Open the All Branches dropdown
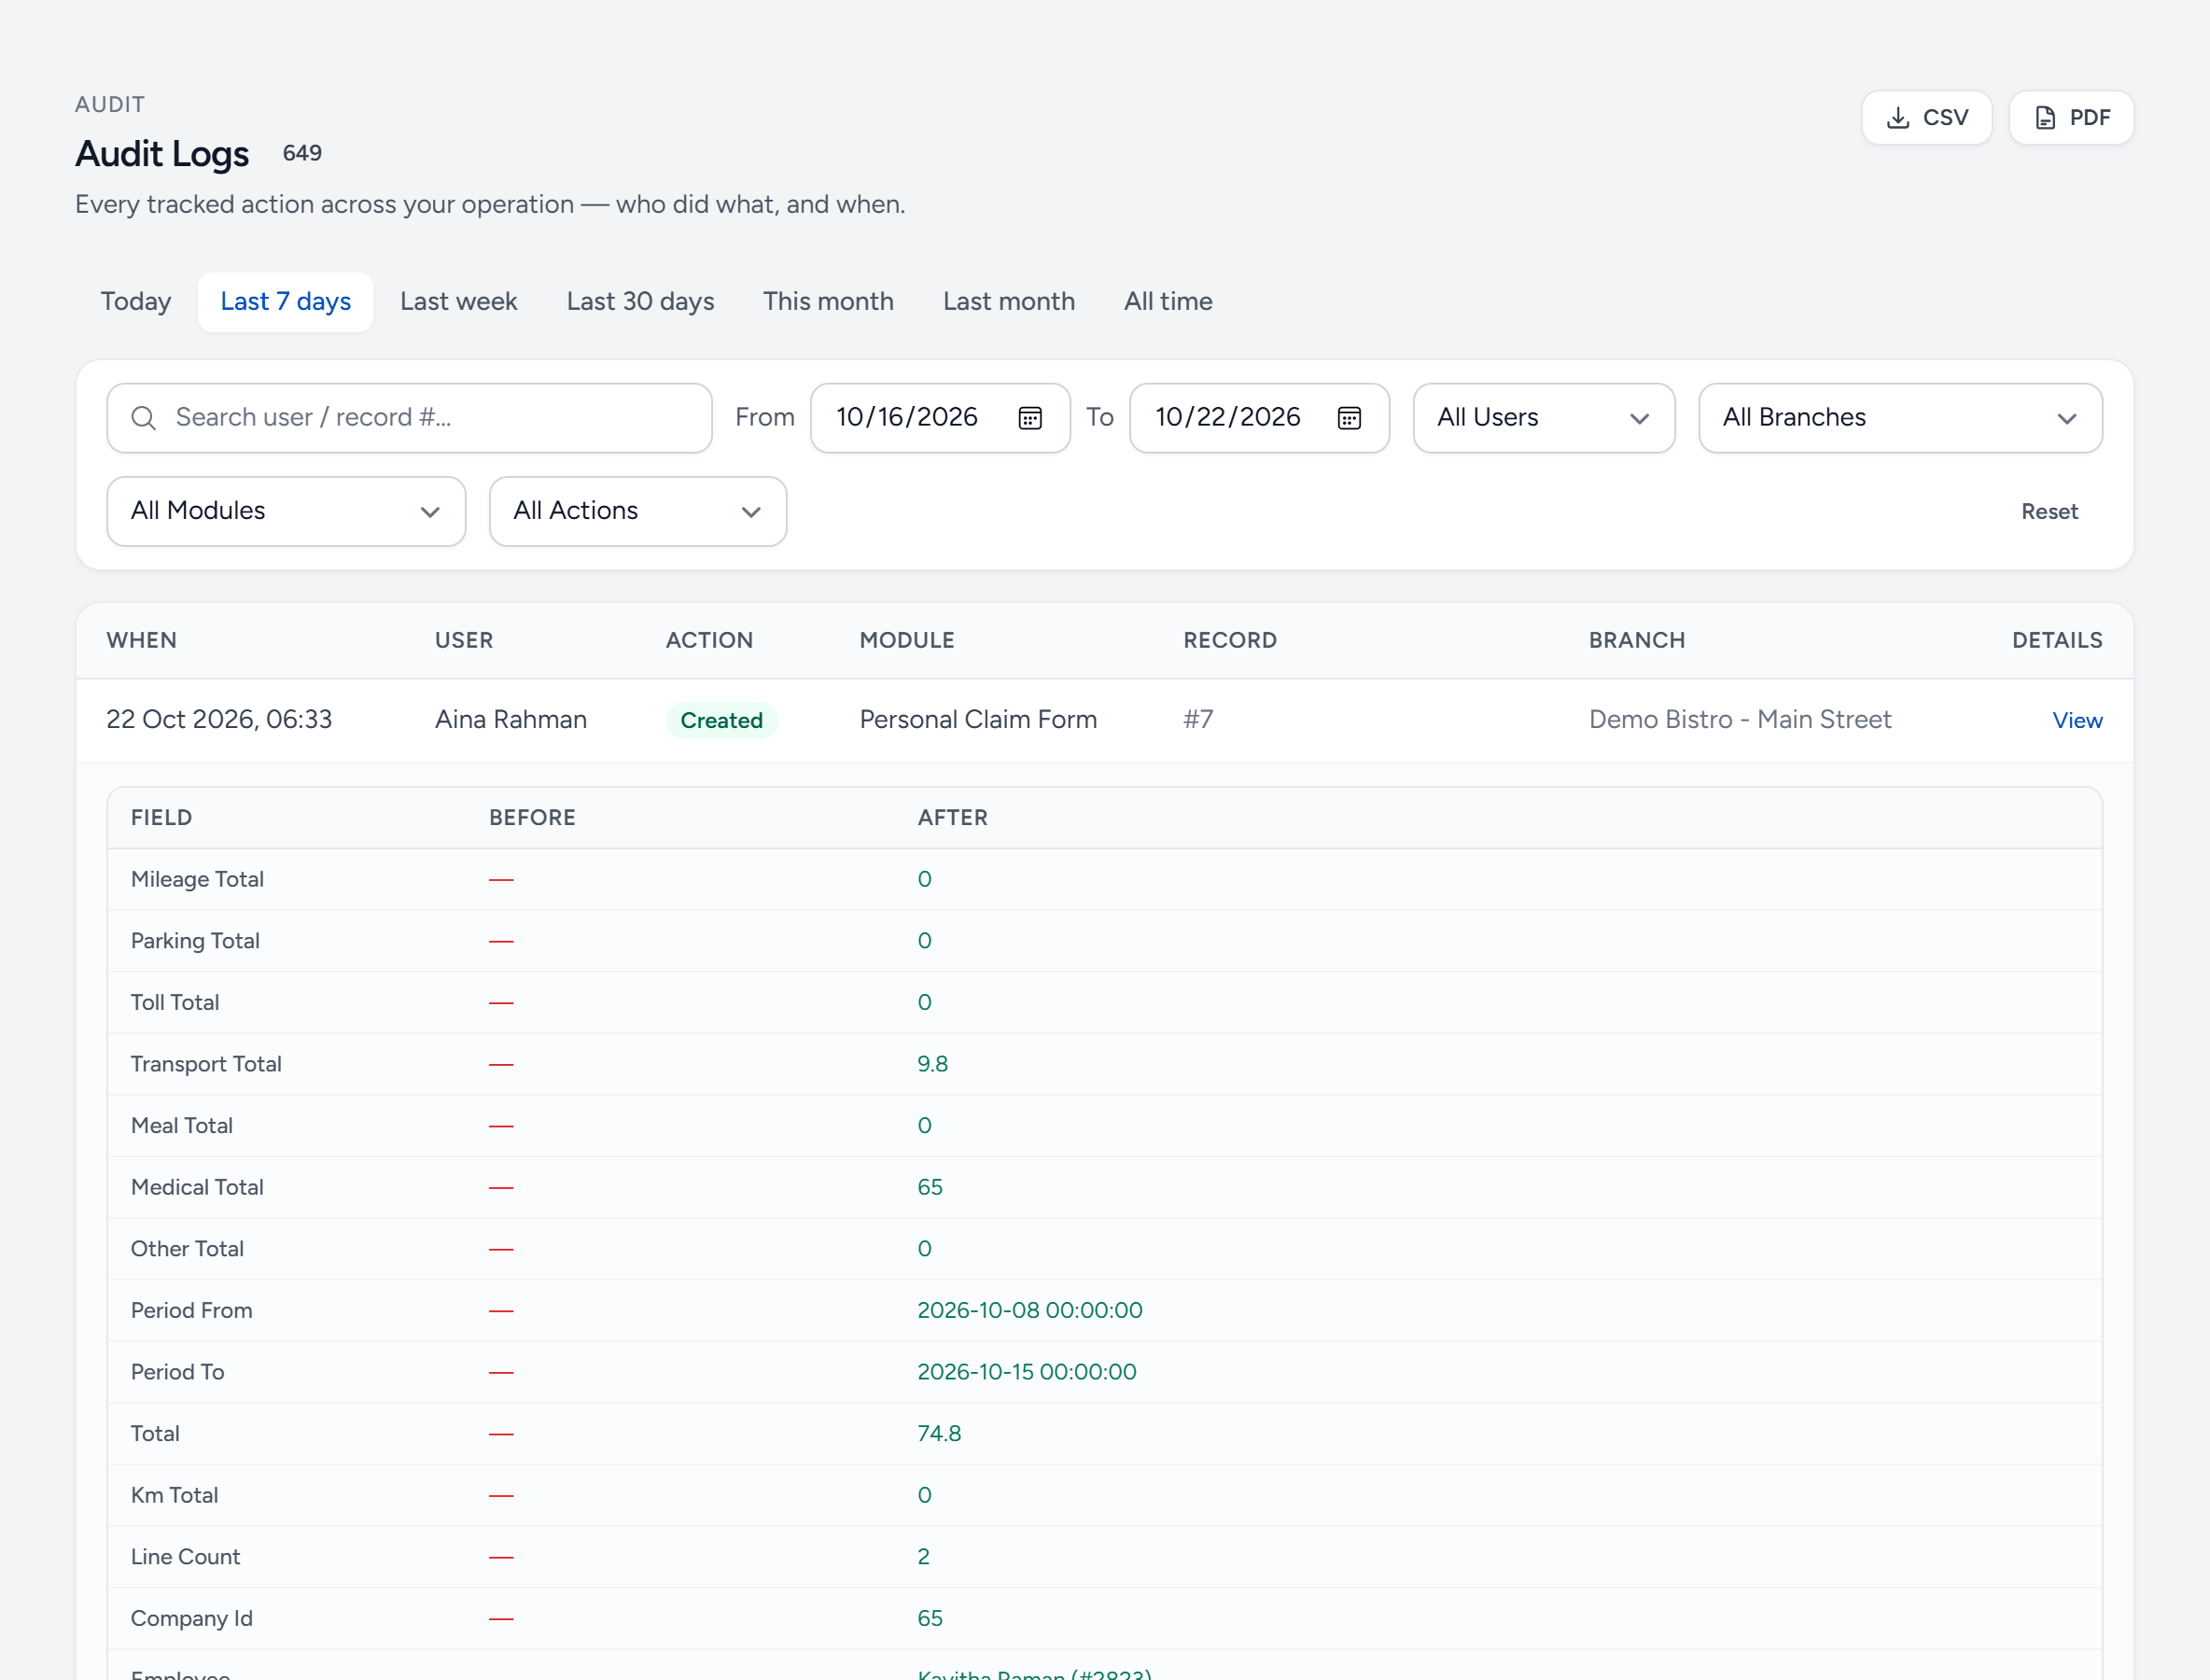2210x1680 pixels. 1899,418
